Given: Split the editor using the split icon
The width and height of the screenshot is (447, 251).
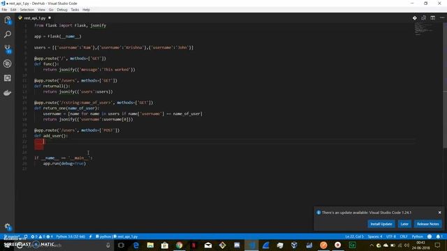Looking at the screenshot, I should tap(433, 18).
